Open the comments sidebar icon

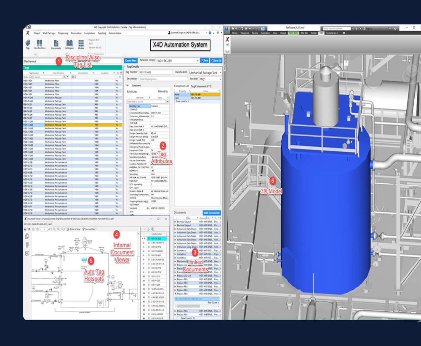point(27,254)
